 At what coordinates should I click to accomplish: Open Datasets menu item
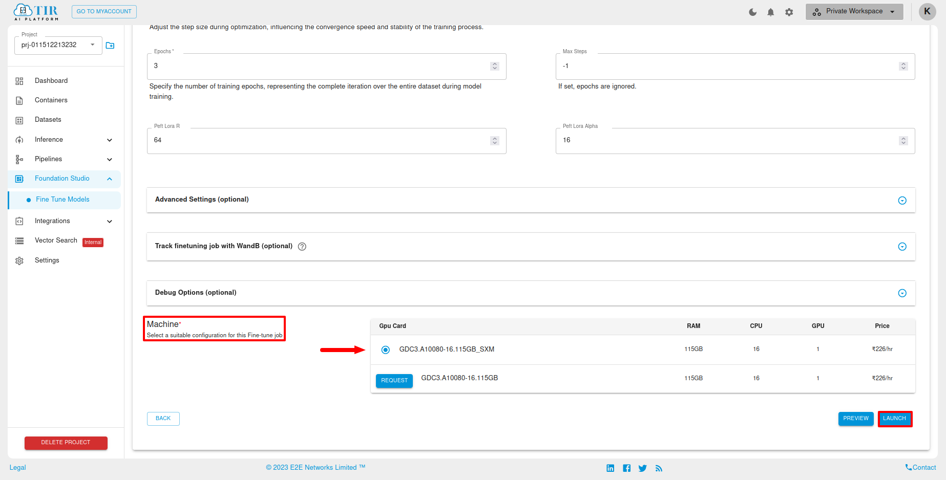[48, 120]
